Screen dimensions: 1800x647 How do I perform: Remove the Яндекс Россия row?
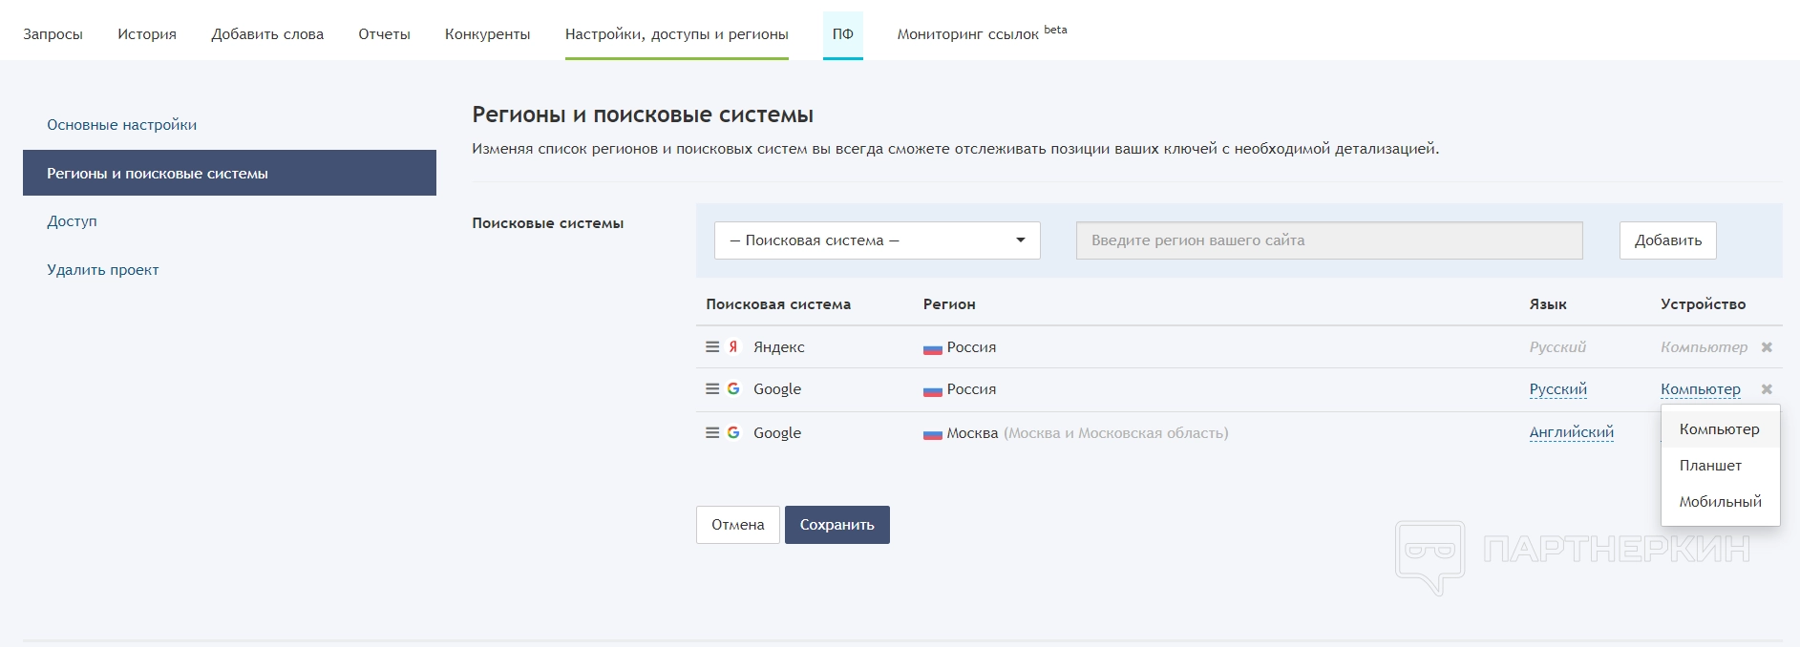pos(1767,347)
